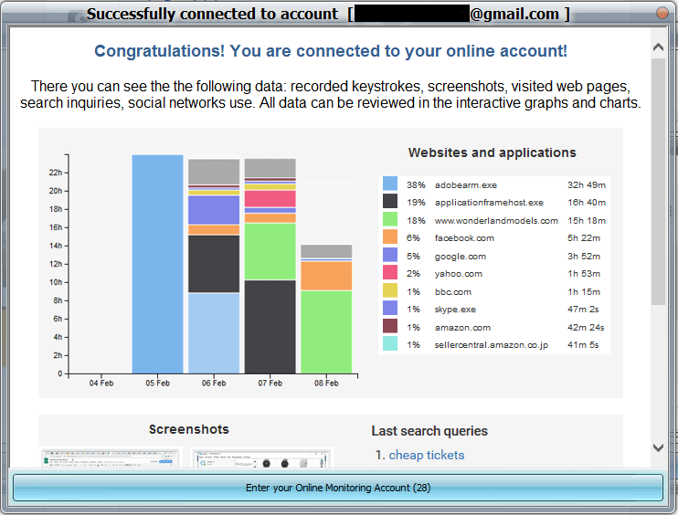Click scrollbar down arrow
The image size is (678, 515).
(x=658, y=447)
